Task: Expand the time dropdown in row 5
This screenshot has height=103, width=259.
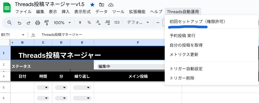Action: [43, 88]
